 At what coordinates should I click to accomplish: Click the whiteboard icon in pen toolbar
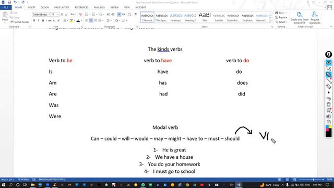[x=328, y=110]
